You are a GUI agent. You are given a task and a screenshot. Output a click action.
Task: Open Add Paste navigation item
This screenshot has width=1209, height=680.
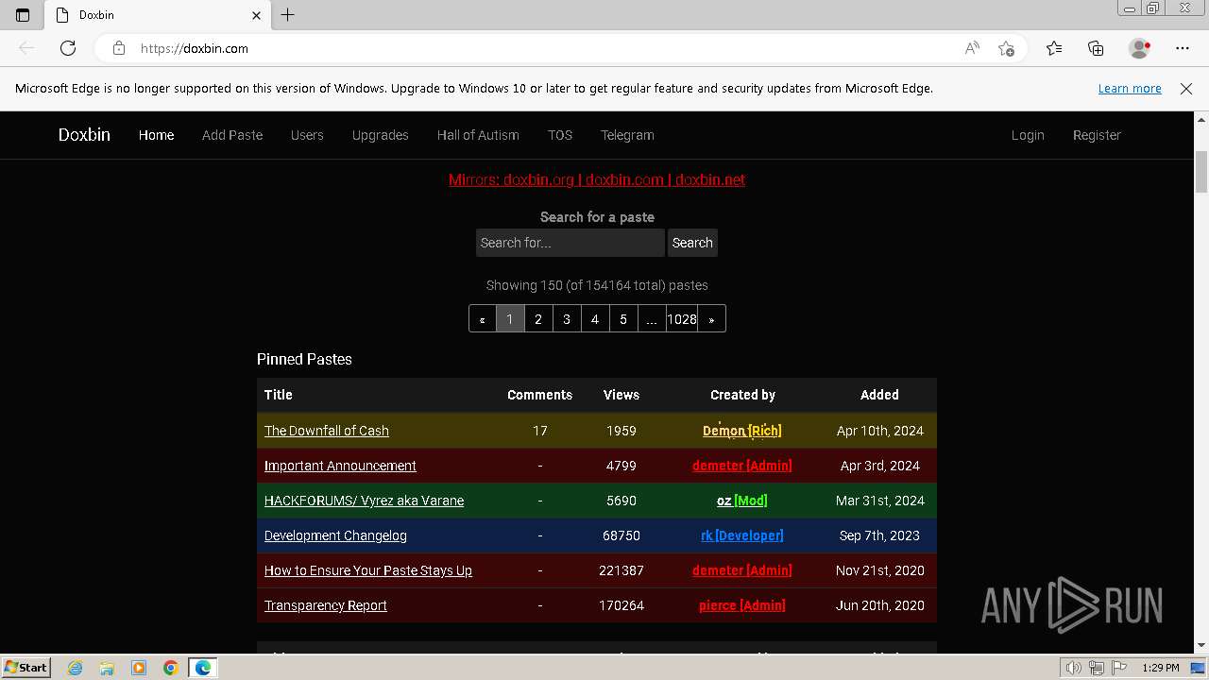pos(232,135)
